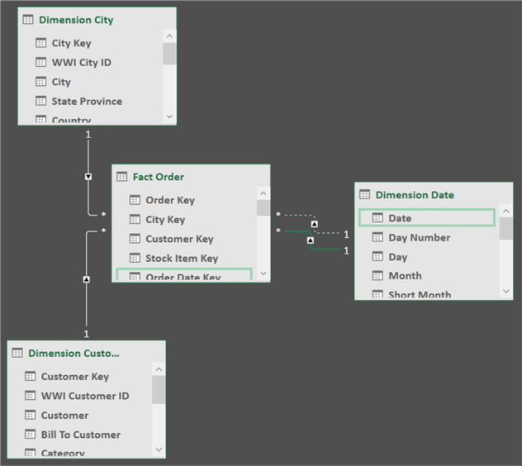
Task: Select the City Key column icon in Dimension City
Action: click(41, 43)
